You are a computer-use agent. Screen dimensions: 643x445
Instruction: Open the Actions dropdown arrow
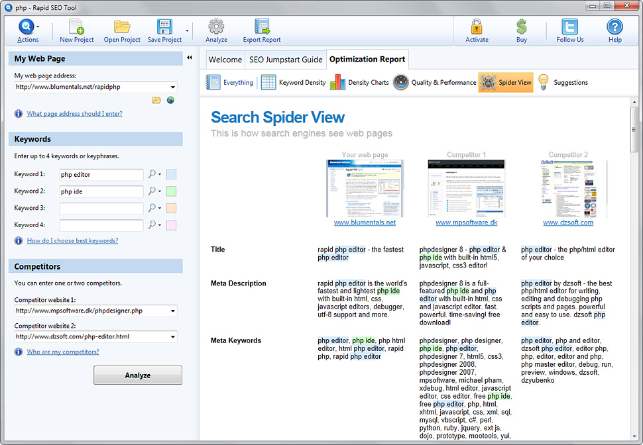[x=38, y=26]
